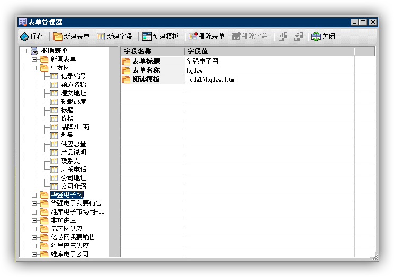Click the 字段值 column header
This screenshot has width=394, height=277.
269,51
